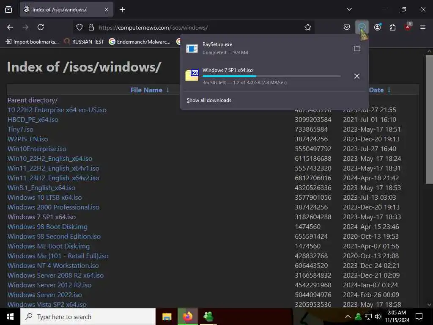
Task: Open the uBlock Origin extension icon
Action: (408, 27)
